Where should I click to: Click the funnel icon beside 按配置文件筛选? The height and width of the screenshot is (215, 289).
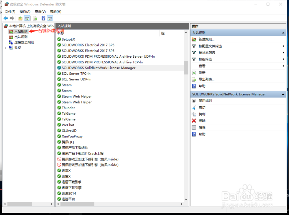pos(194,46)
